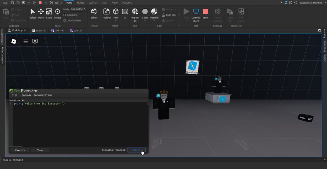
Task: Open viewport settings gear icon
Action: [319, 30]
